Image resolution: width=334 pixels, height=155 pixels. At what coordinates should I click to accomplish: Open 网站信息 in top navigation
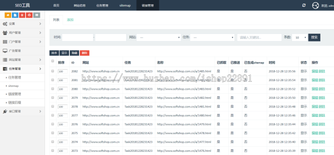(x=80, y=6)
